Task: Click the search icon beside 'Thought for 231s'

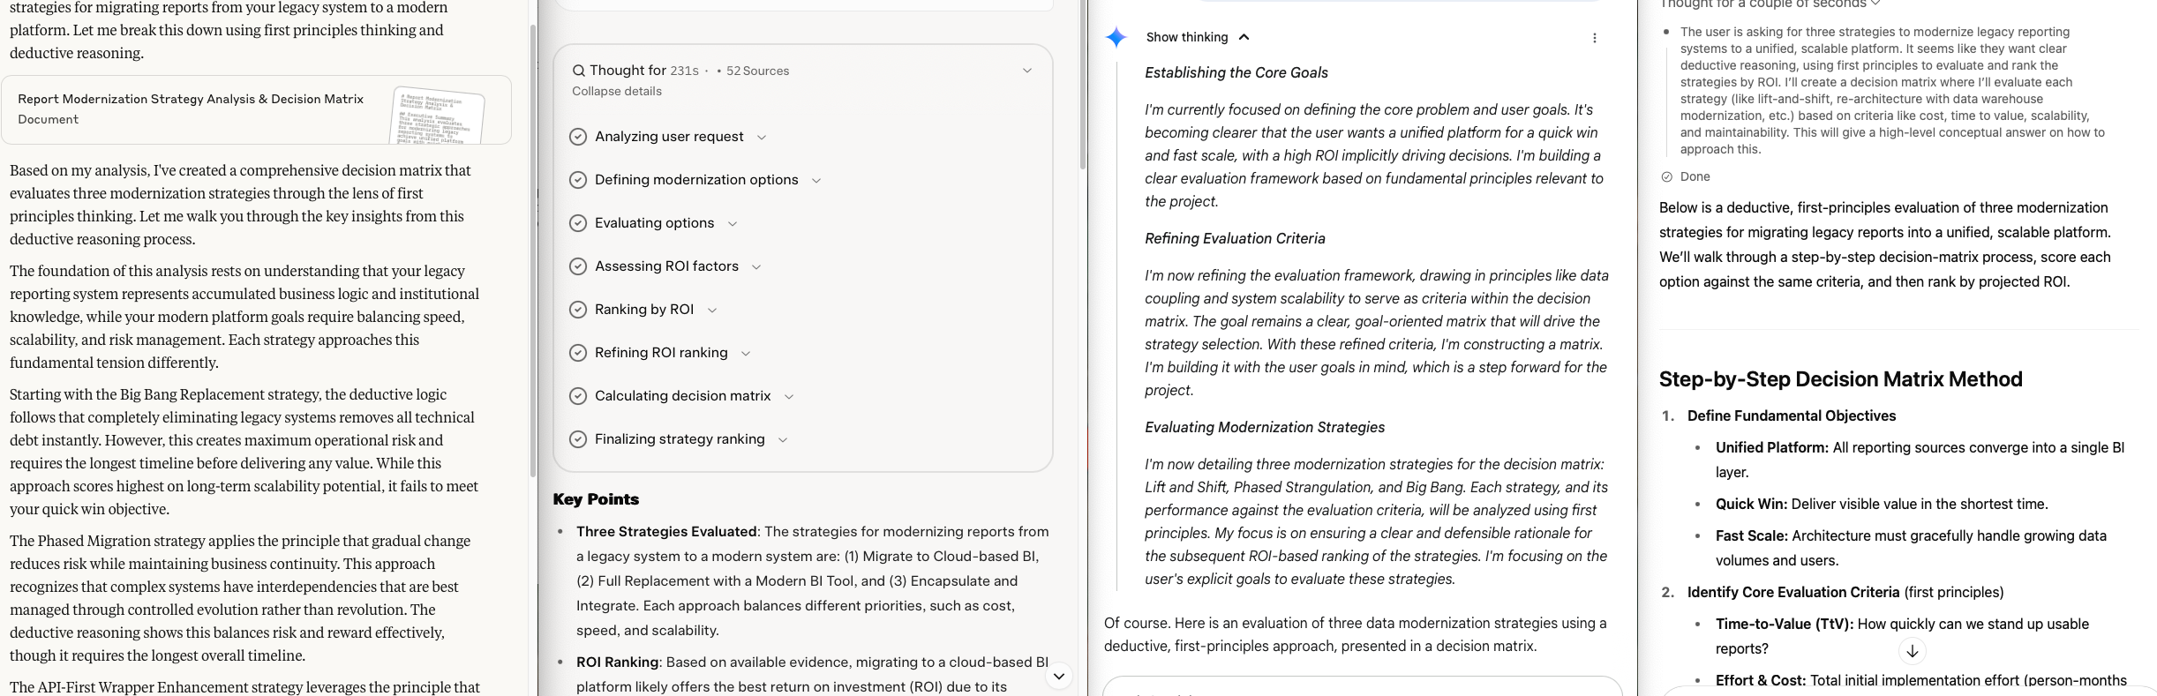Action: [579, 71]
